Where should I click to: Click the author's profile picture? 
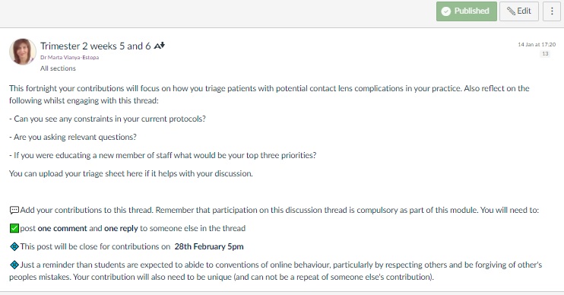[22, 52]
